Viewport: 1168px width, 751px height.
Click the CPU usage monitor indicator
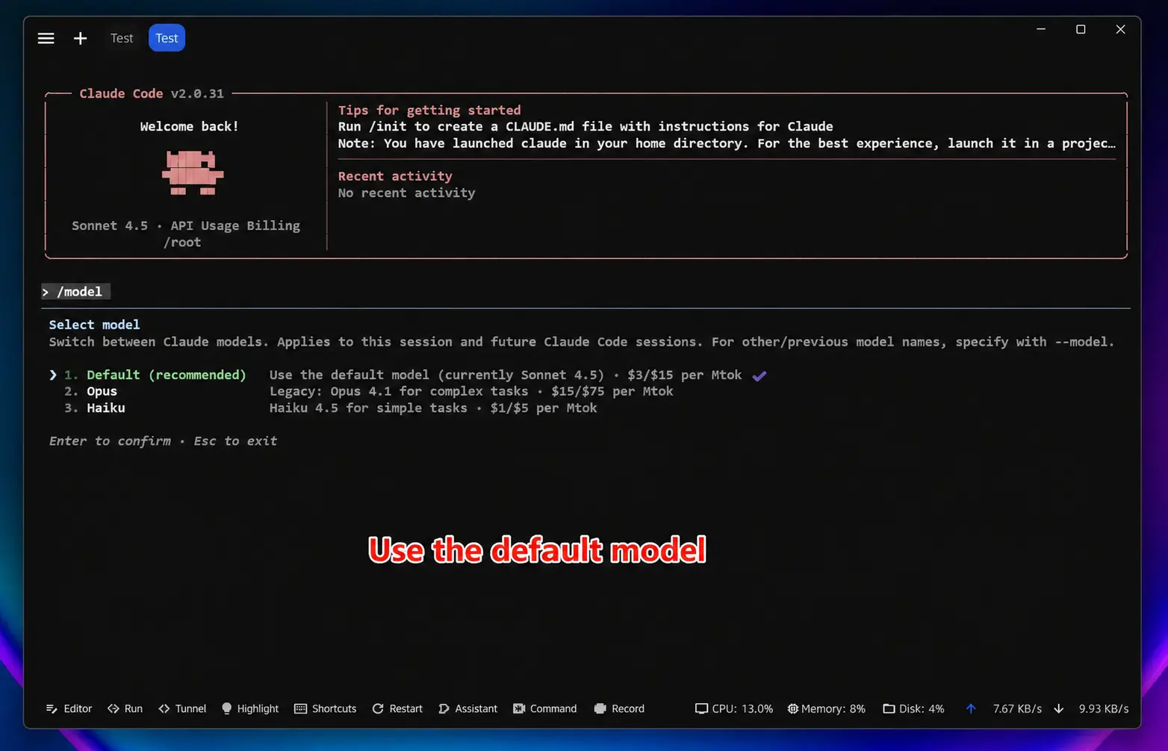pos(734,708)
